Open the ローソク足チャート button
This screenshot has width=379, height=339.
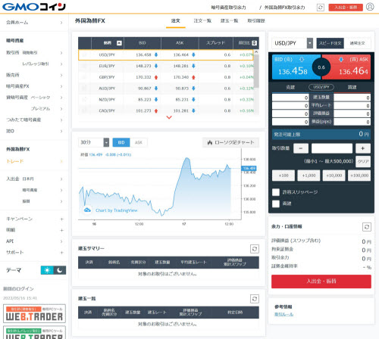coord(230,142)
